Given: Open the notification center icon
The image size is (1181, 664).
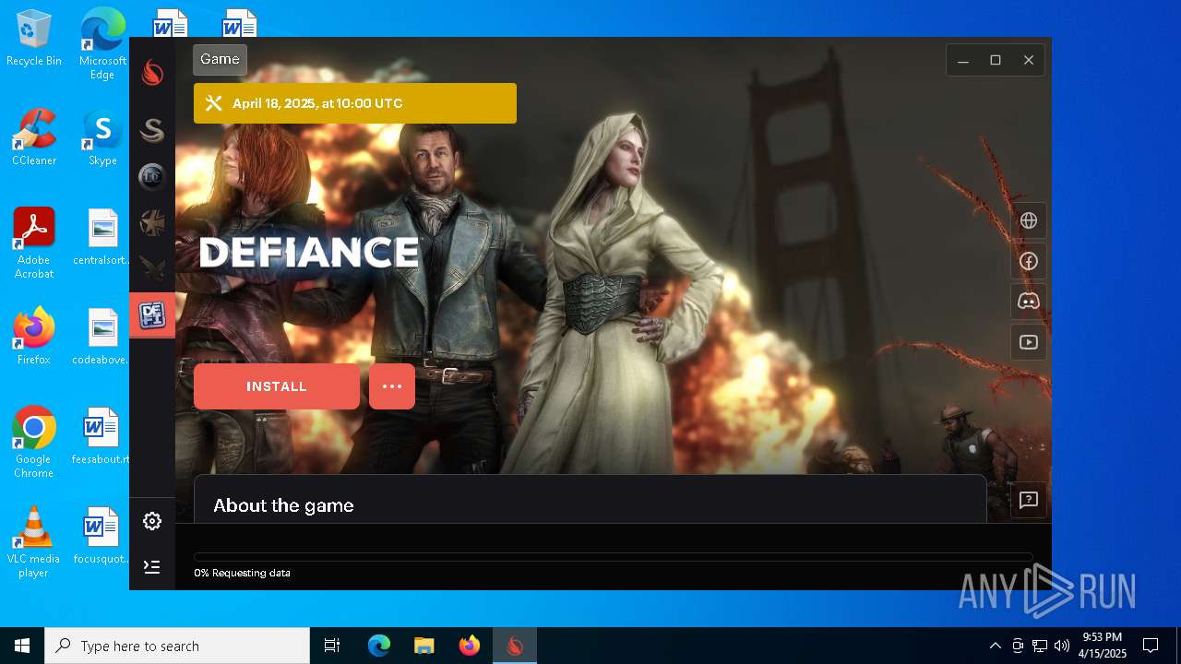Looking at the screenshot, I should 1151,646.
